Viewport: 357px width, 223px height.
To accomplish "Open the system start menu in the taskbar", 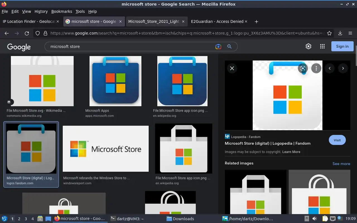I will pos(4,219).
